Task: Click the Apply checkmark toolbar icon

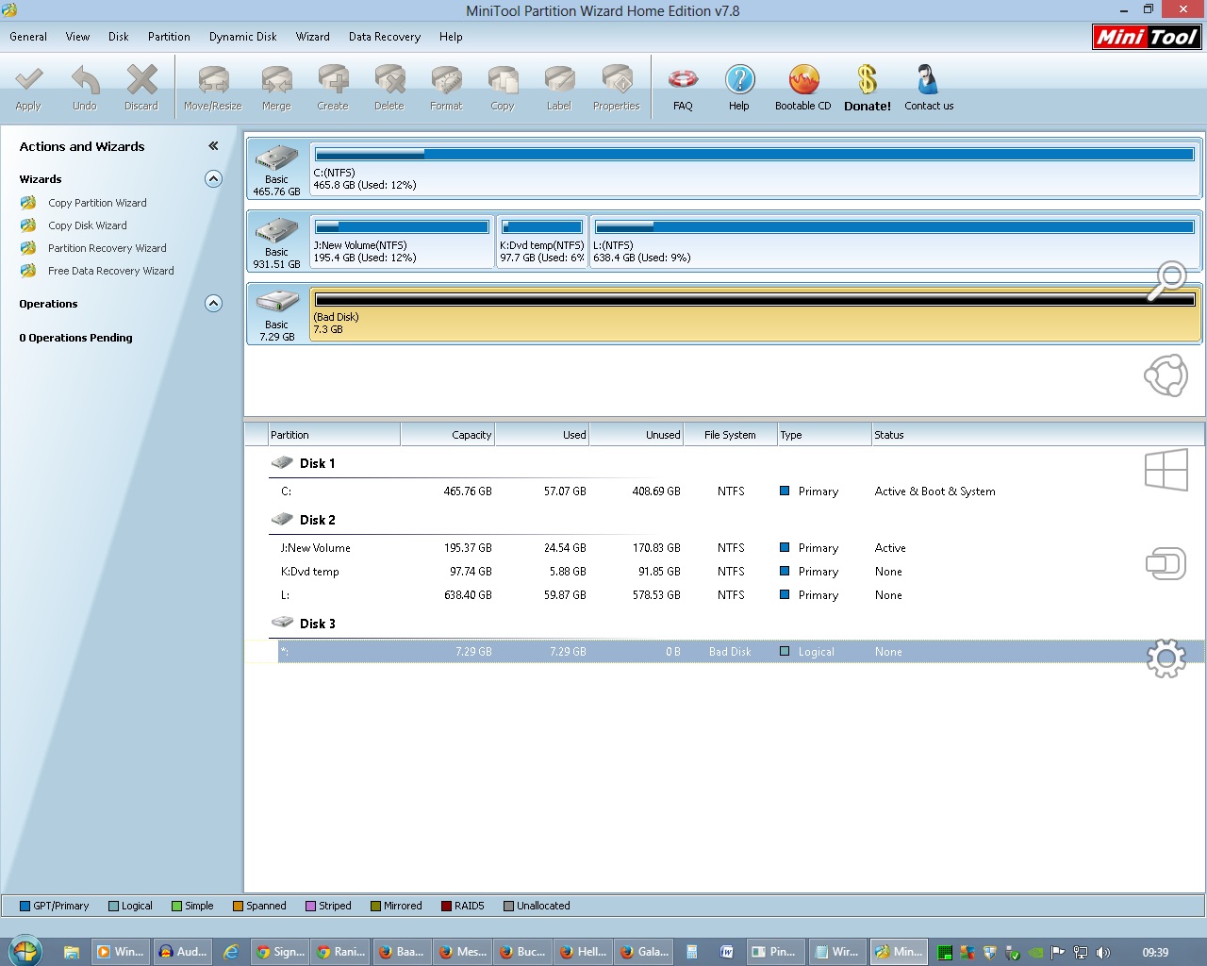Action: (x=28, y=80)
